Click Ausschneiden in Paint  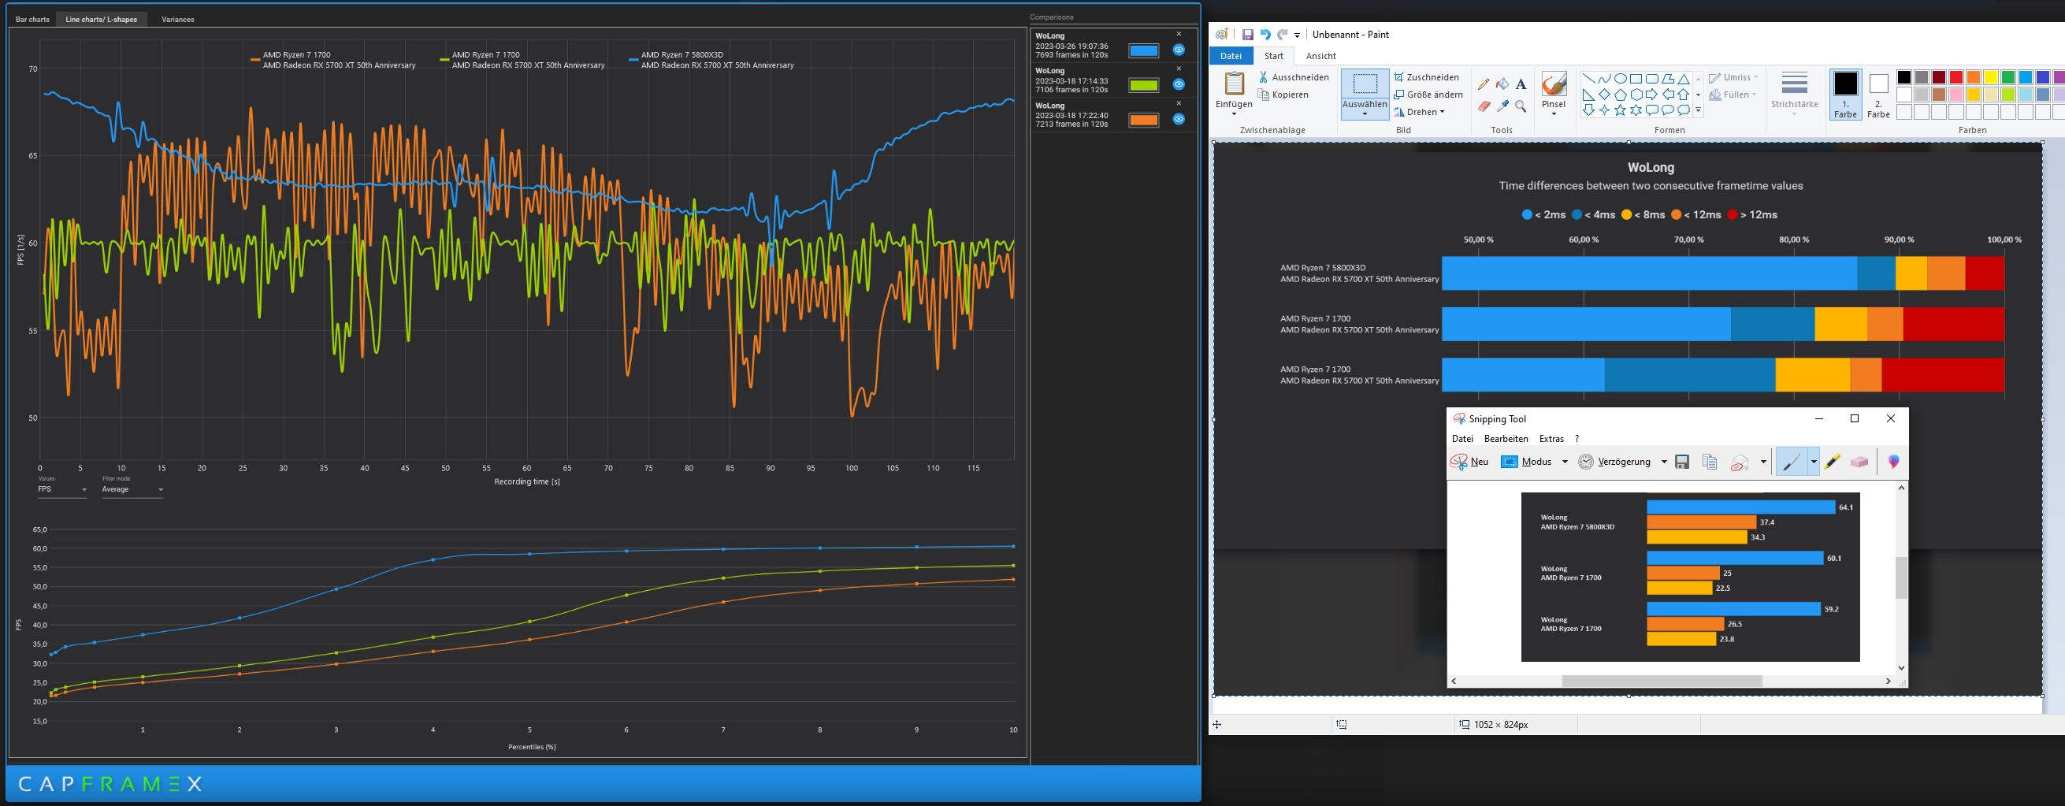(1294, 77)
